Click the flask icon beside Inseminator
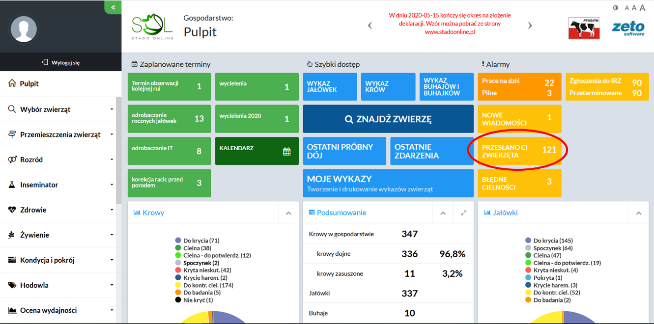The height and width of the screenshot is (324, 654). tap(12, 185)
